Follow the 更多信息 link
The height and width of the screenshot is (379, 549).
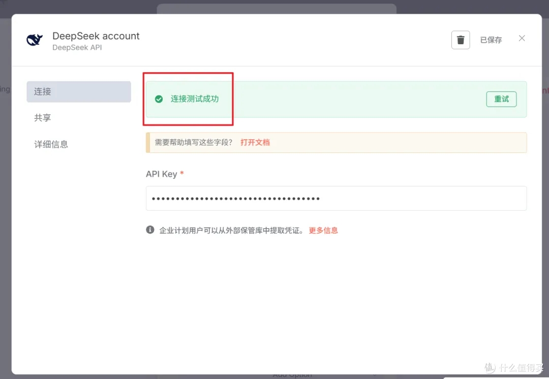point(323,230)
